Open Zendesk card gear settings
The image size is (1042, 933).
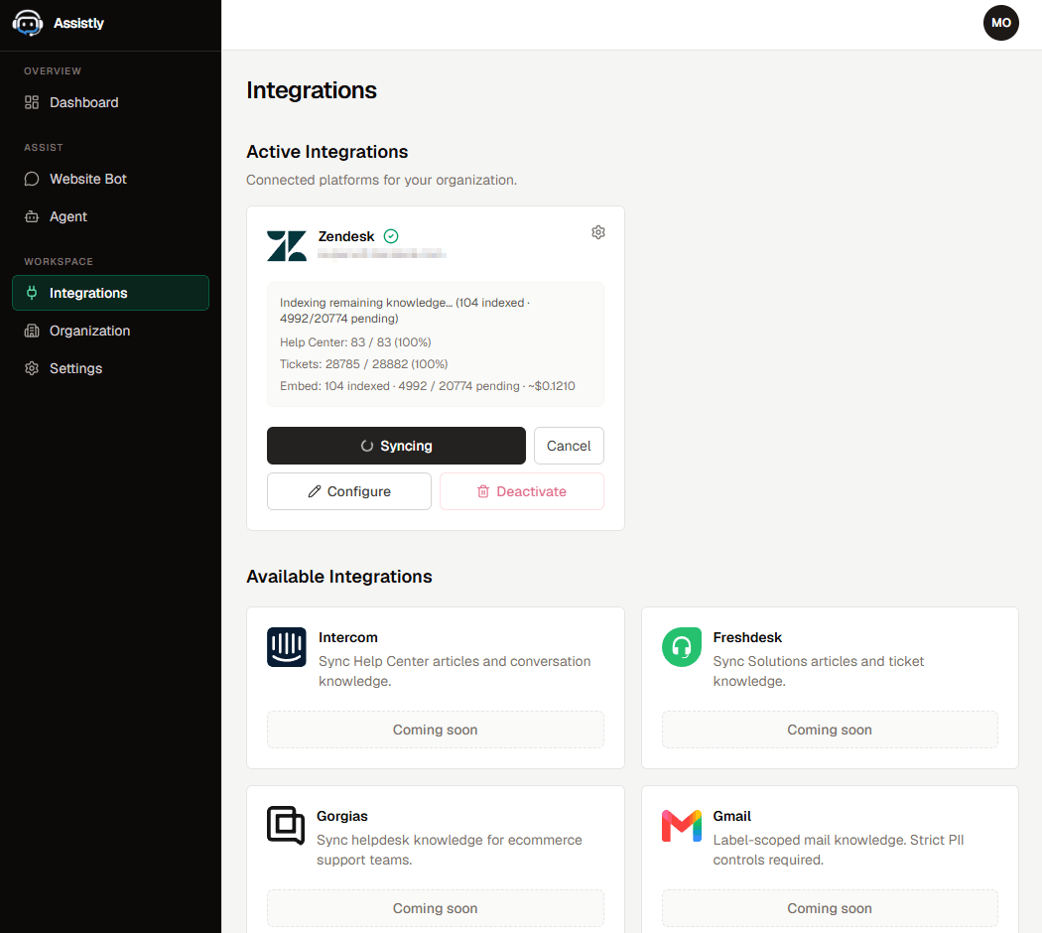(598, 232)
